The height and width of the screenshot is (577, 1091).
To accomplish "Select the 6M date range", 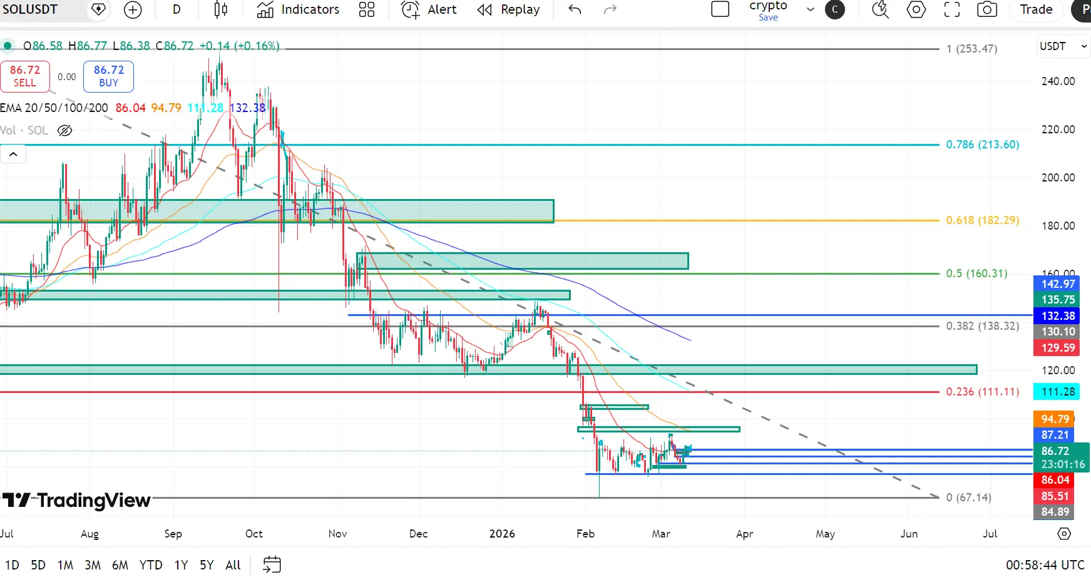I will (x=120, y=565).
